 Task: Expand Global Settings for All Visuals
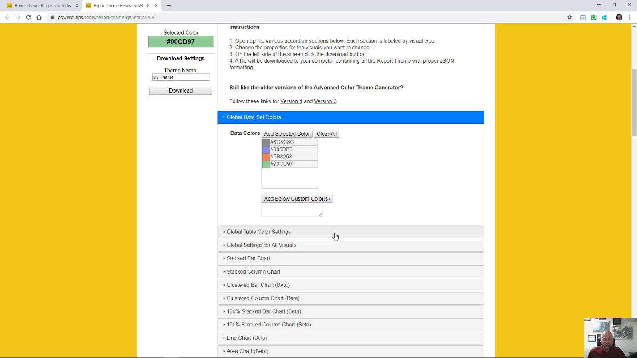tap(351, 245)
